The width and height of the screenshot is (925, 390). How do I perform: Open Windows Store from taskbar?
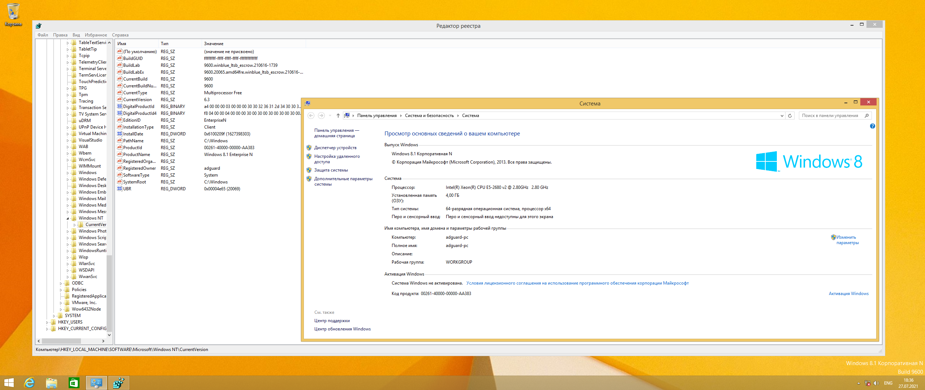[74, 383]
